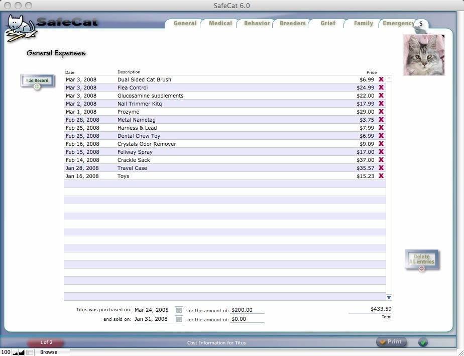Click the $433.59 total amount
This screenshot has height=356, width=464.
coord(381,309)
